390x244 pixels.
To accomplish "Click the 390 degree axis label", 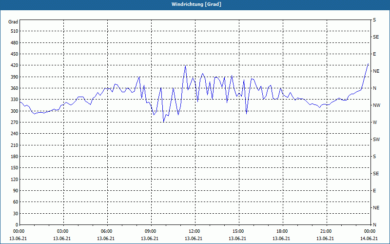I will click(x=15, y=77).
